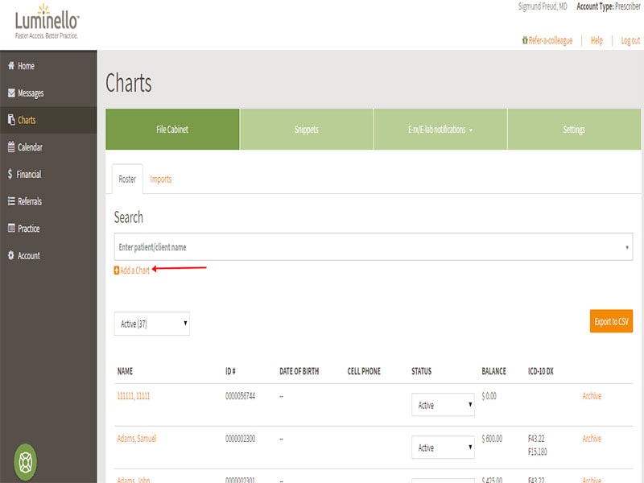Change status dropdown for Adams, Samuel
This screenshot has width=644, height=483.
(x=444, y=448)
